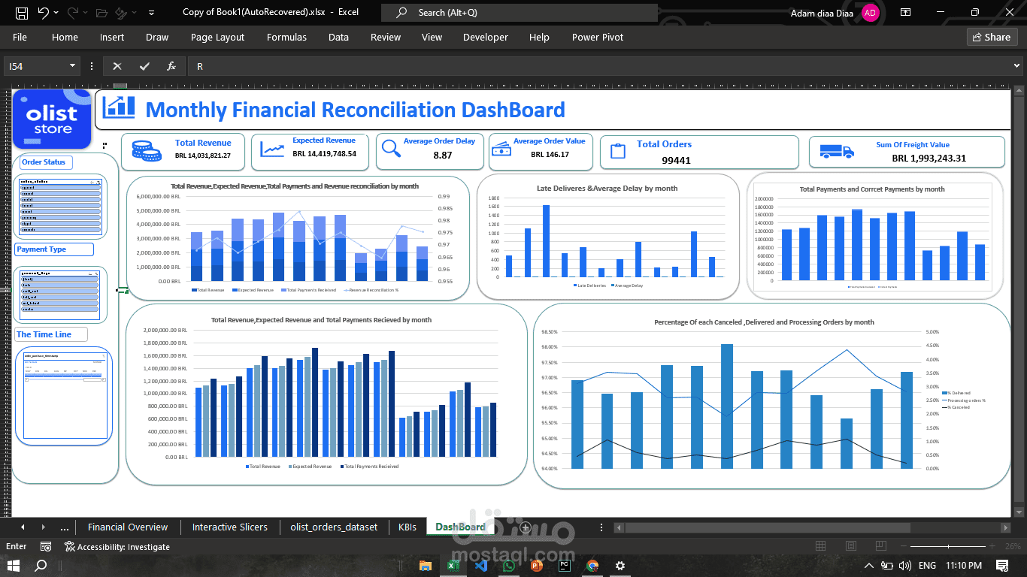Click the macro recording status icon

coord(46,547)
